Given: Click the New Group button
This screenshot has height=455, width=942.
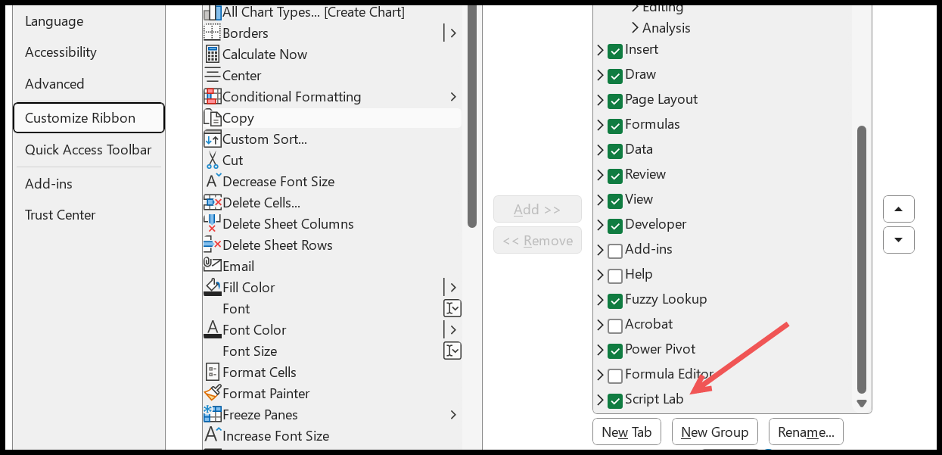Looking at the screenshot, I should coord(715,432).
